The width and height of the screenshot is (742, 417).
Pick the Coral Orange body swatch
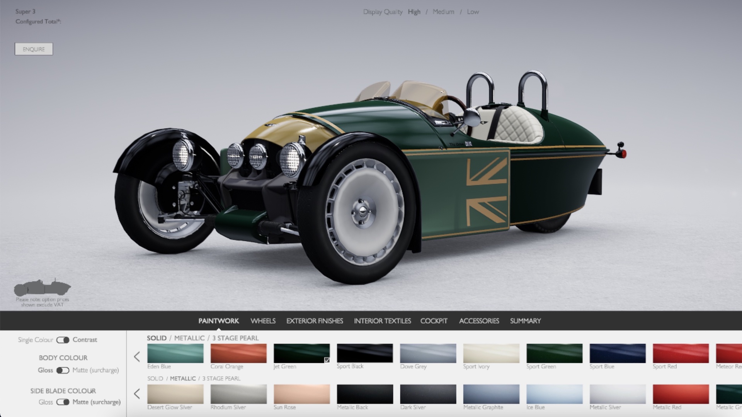(x=238, y=353)
